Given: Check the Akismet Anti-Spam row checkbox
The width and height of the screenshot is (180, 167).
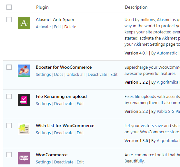Looking at the screenshot, I should click(9, 19).
